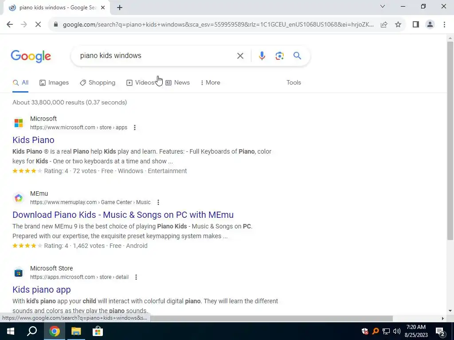Share this page icon in address bar

pyautogui.click(x=384, y=25)
